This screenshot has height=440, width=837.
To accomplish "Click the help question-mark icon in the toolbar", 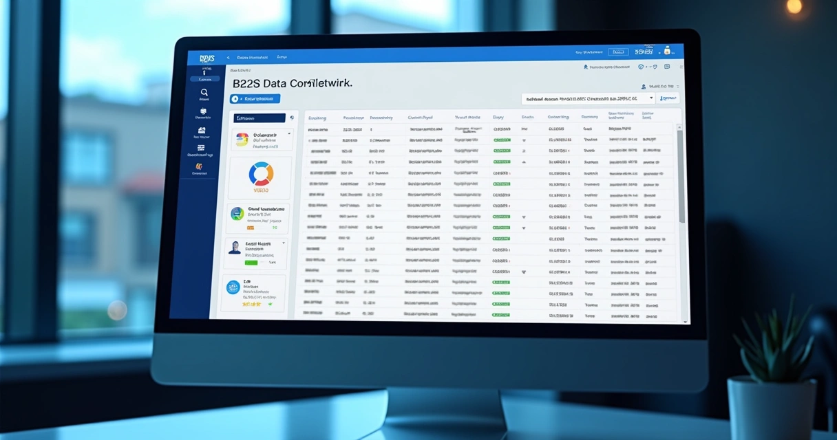I will 641,67.
